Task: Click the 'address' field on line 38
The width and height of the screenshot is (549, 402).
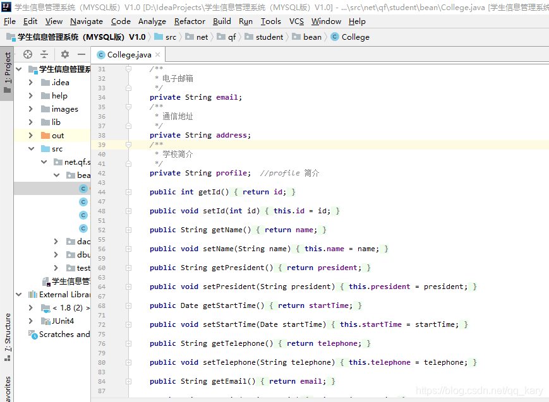Action: pos(231,135)
